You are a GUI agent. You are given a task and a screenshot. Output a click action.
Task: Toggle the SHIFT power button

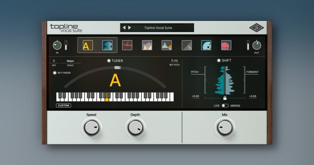click(218, 61)
